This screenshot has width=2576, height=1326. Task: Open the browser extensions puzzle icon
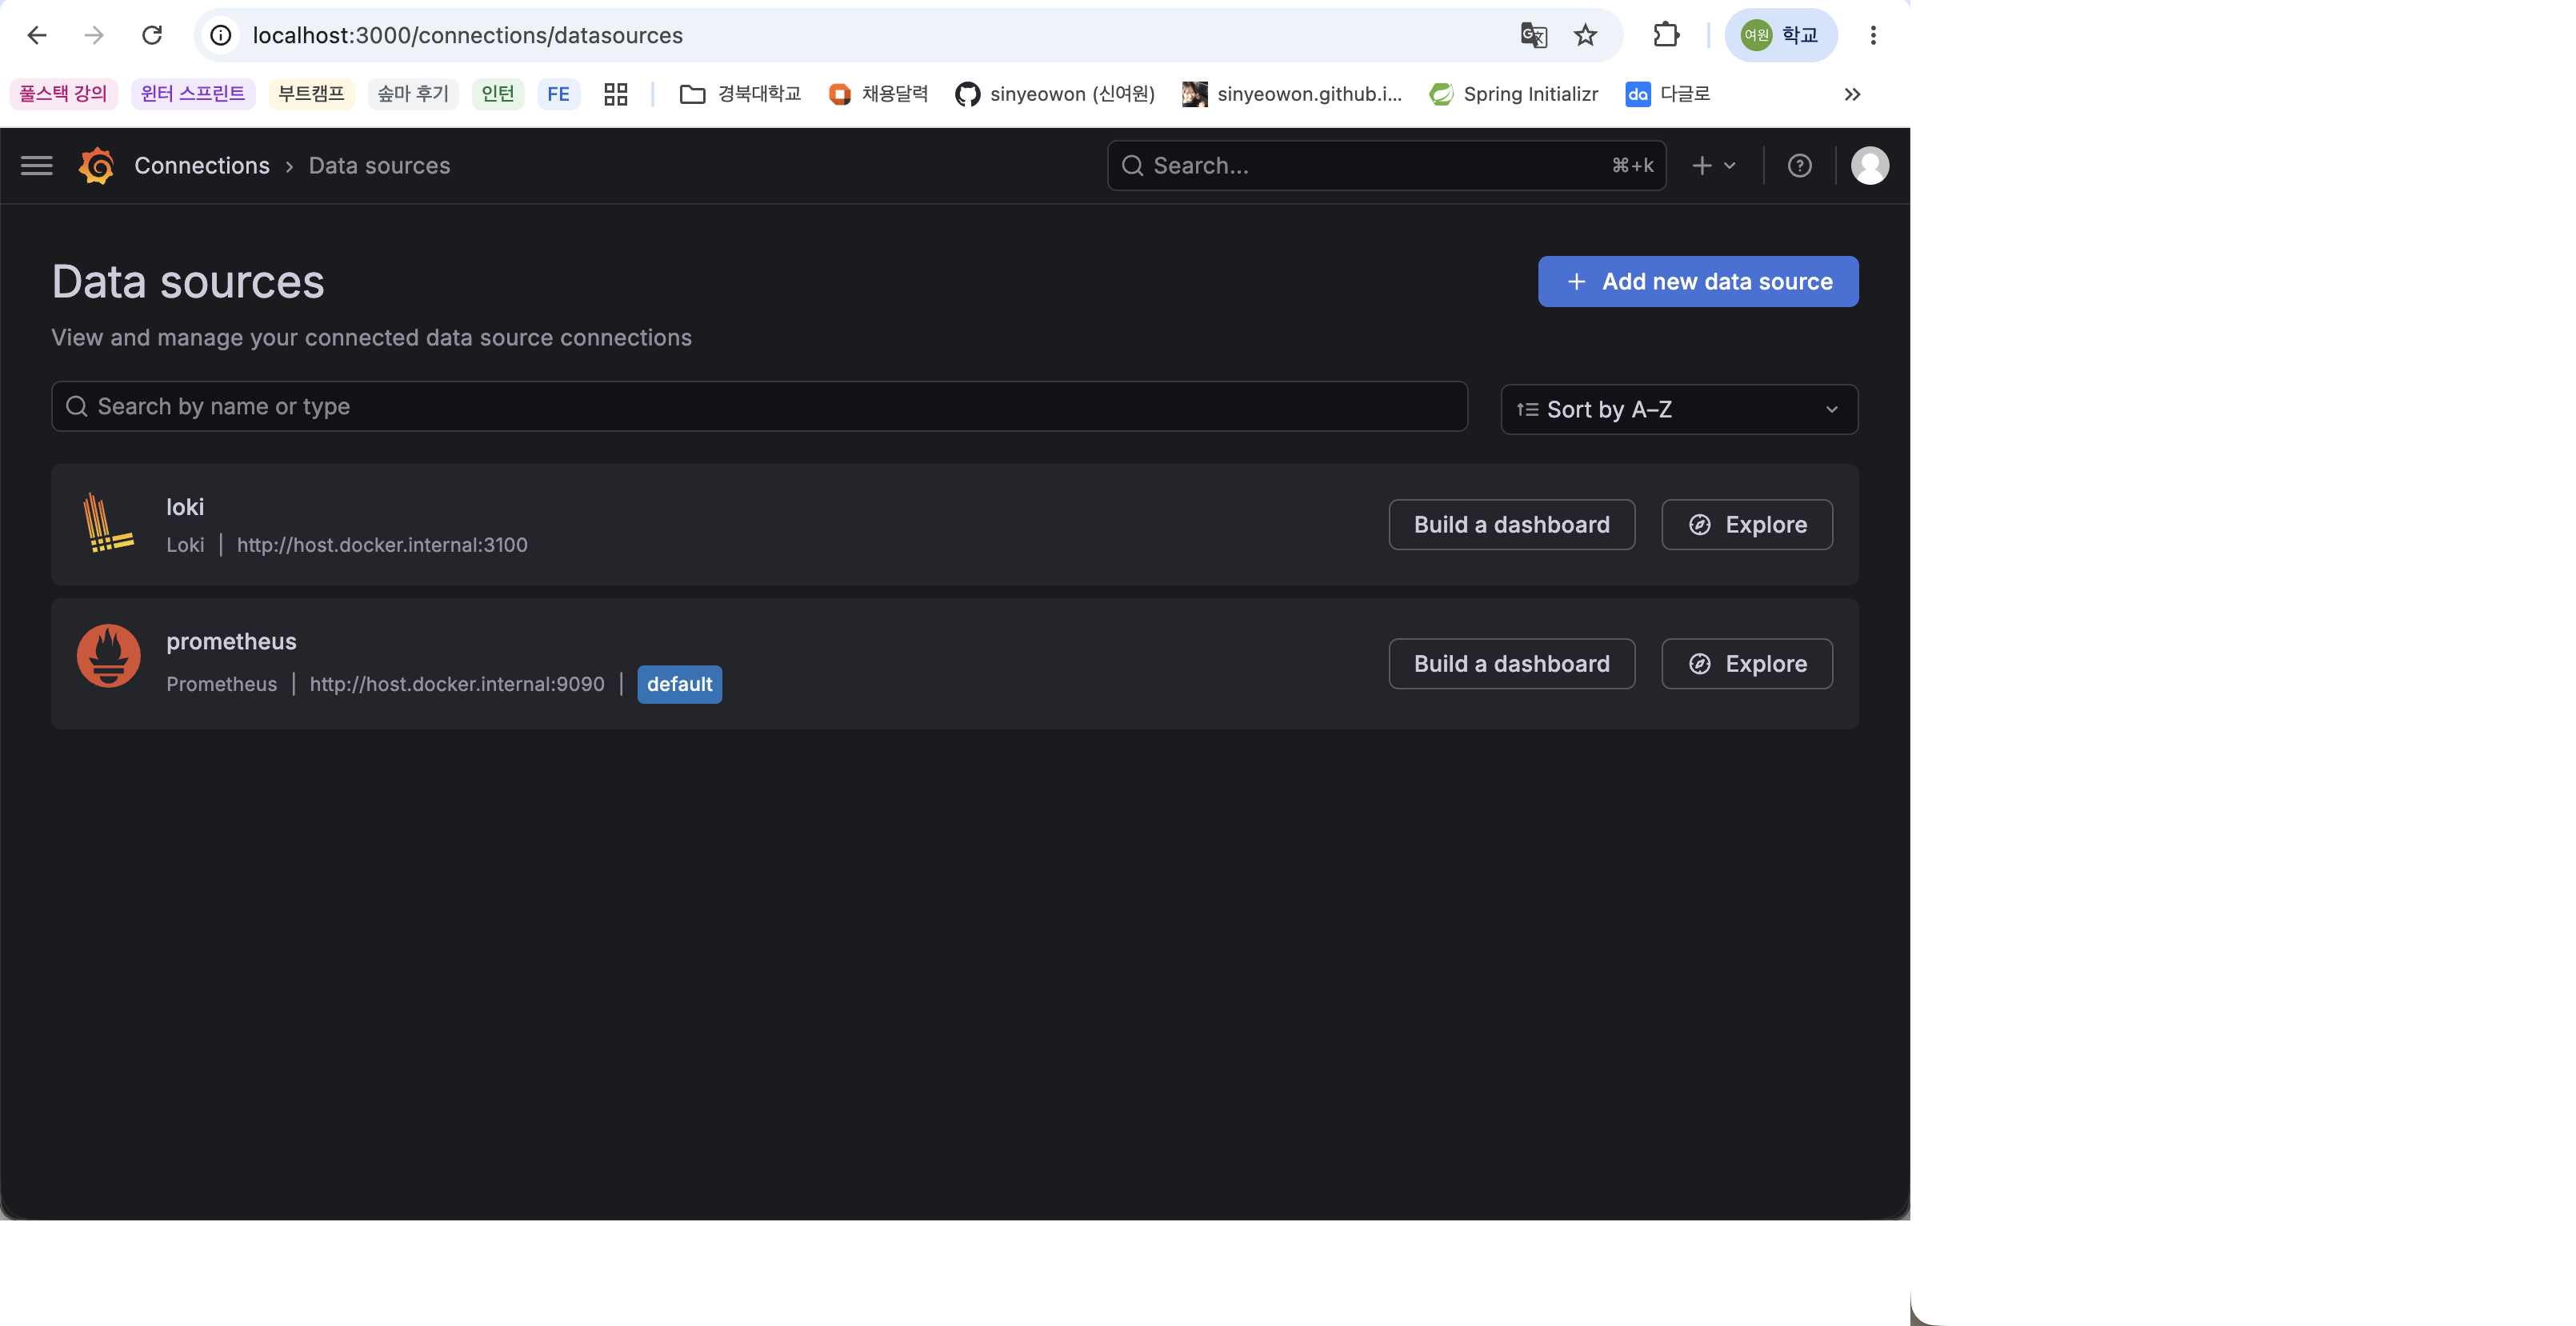1666,36
